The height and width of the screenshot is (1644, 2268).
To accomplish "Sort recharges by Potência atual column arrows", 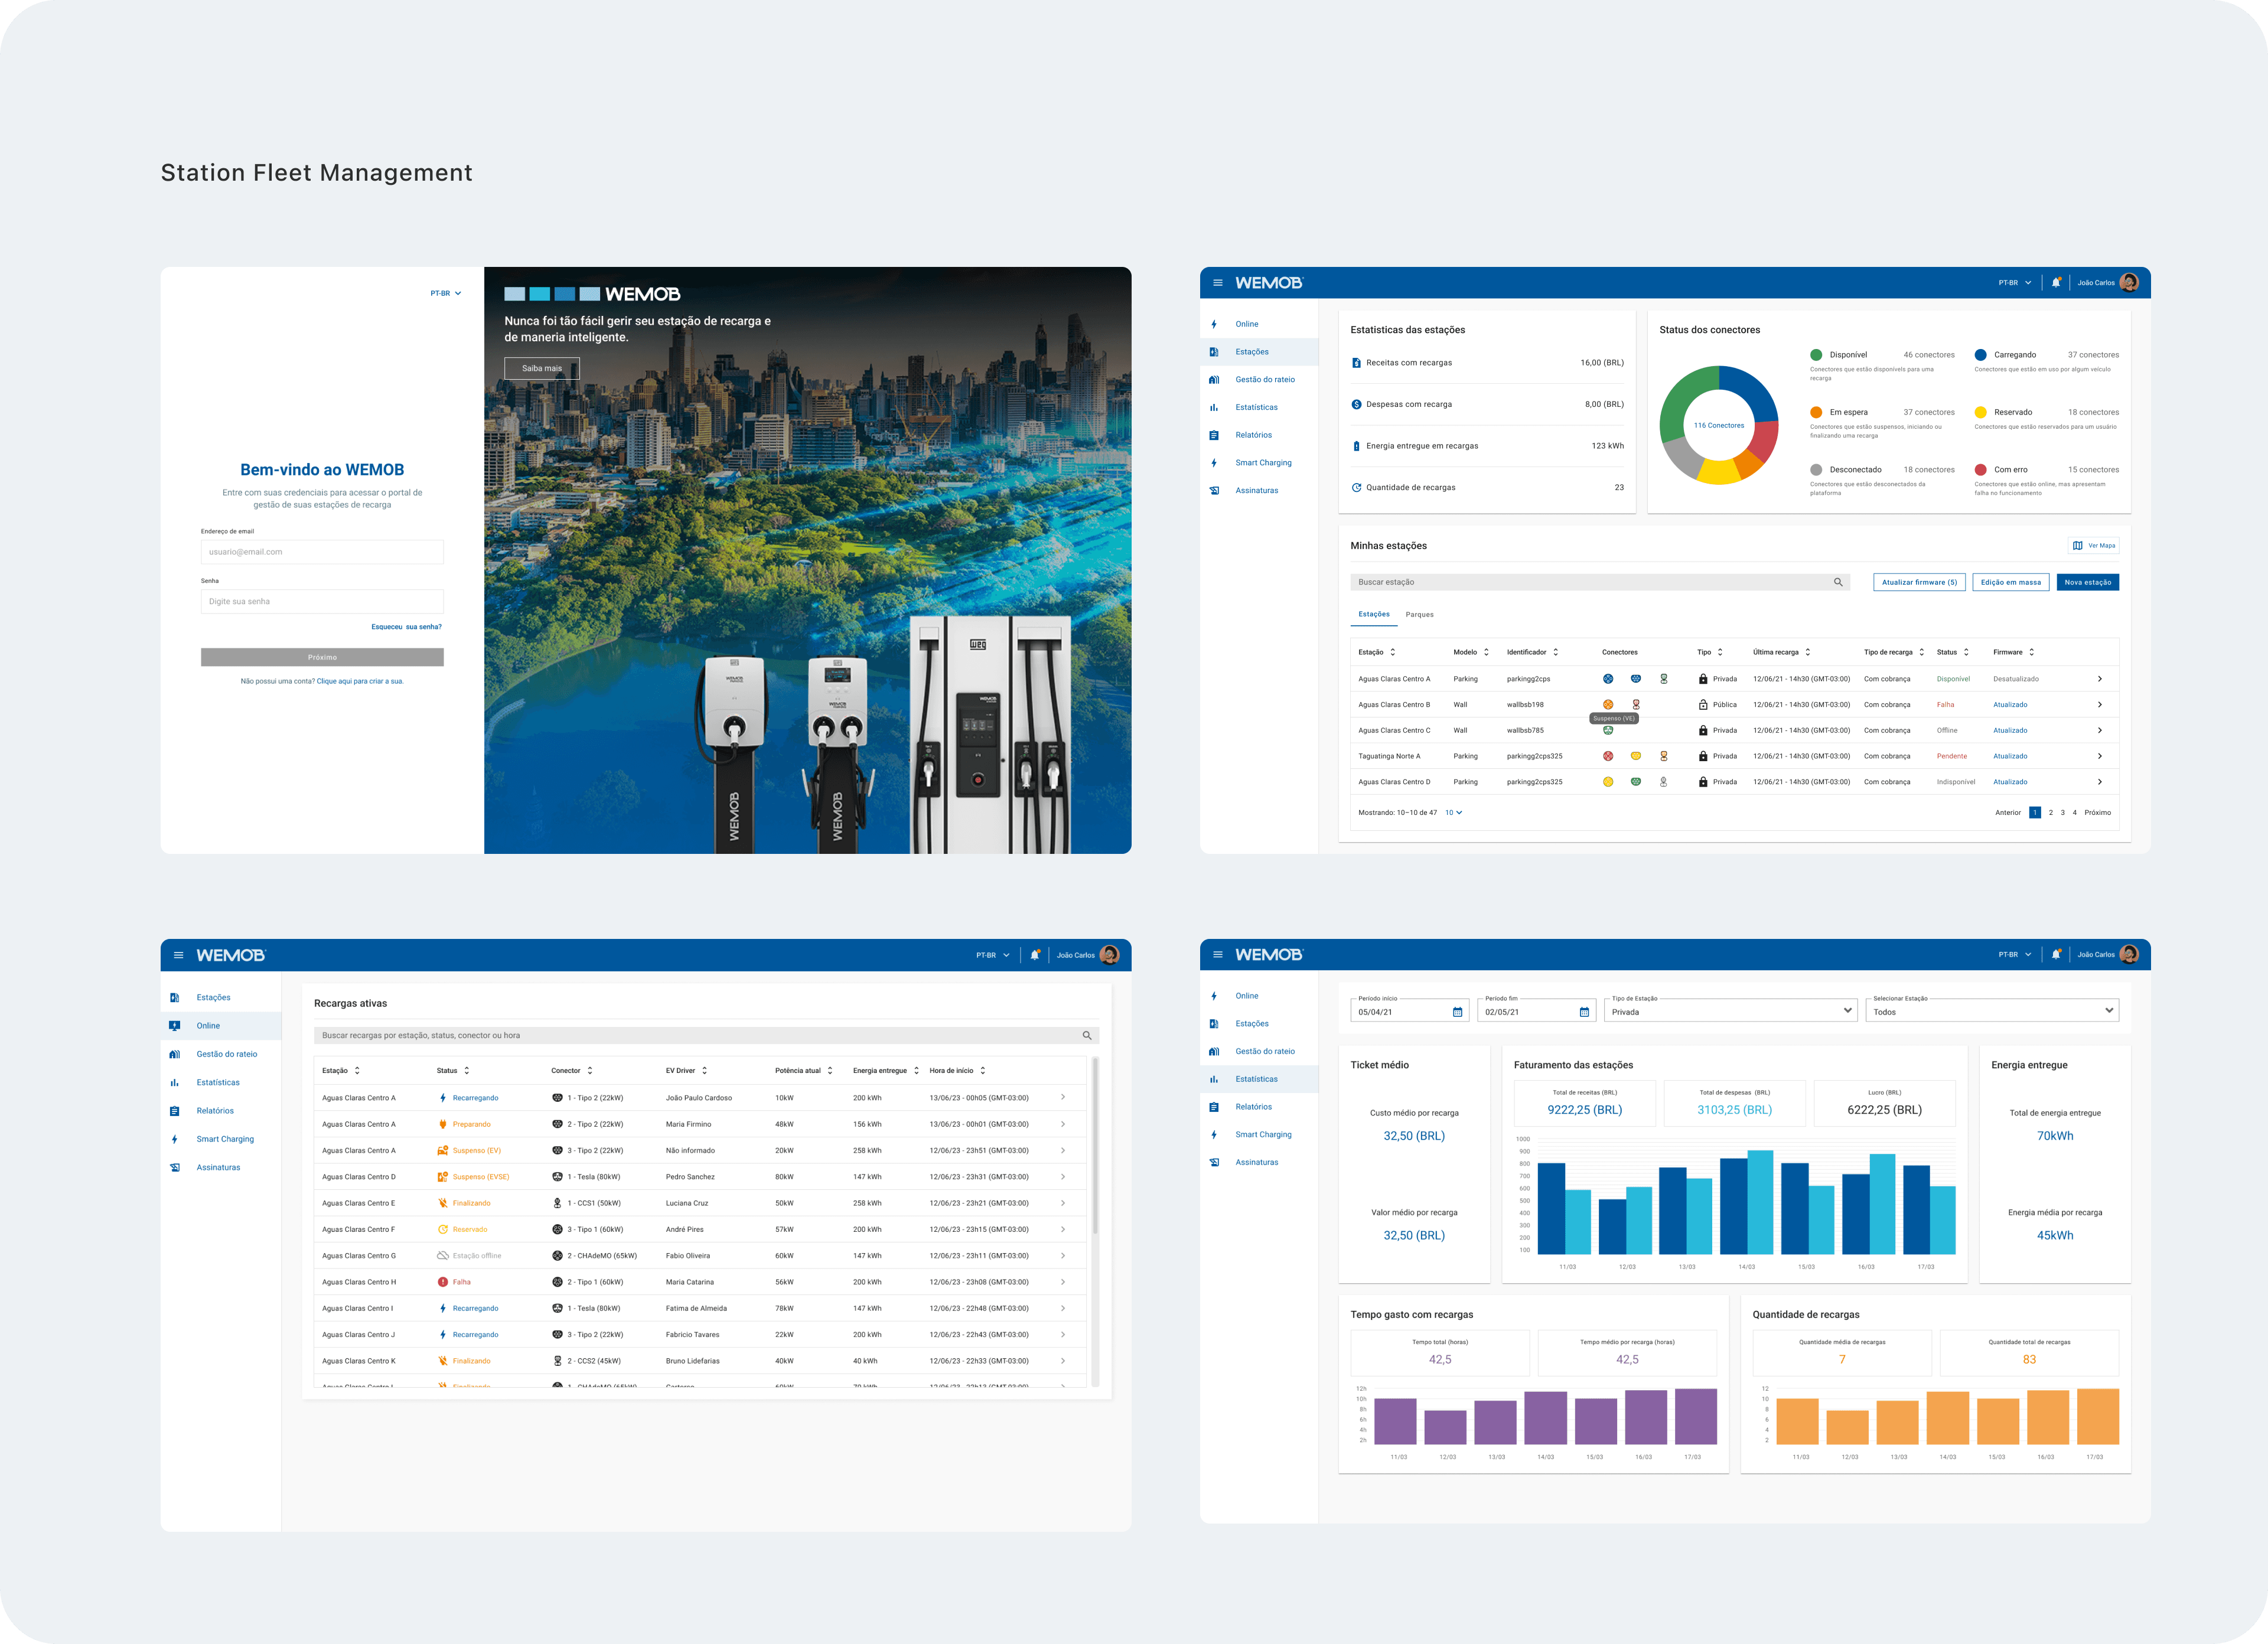I will pos(830,1071).
